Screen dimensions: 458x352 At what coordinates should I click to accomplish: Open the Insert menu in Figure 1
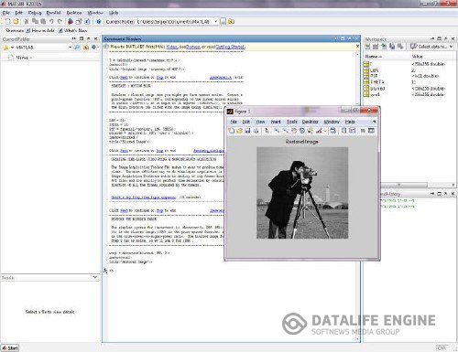point(276,122)
